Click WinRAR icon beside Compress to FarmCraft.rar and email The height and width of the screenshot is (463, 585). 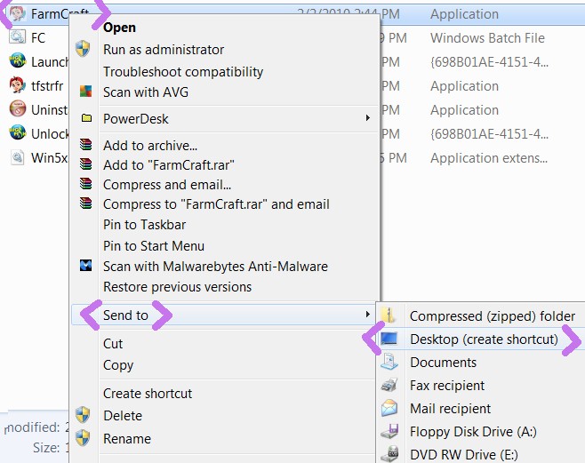click(x=86, y=204)
